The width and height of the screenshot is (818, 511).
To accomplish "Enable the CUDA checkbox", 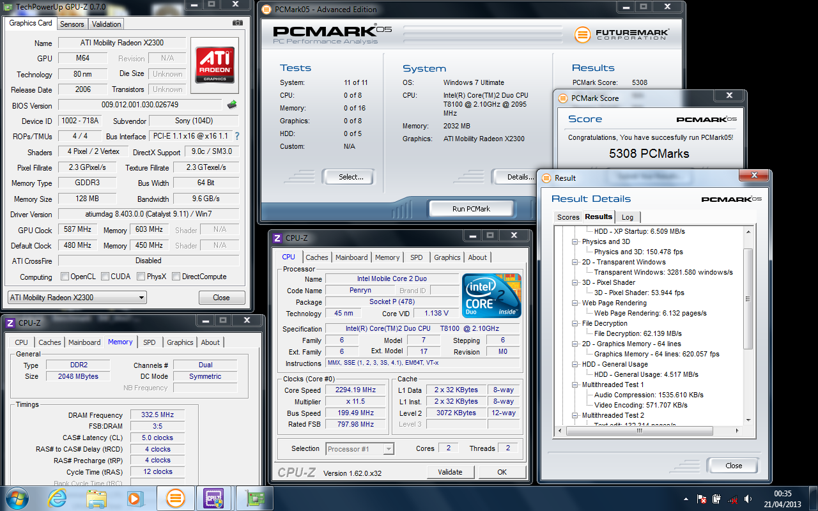I will tap(105, 277).
